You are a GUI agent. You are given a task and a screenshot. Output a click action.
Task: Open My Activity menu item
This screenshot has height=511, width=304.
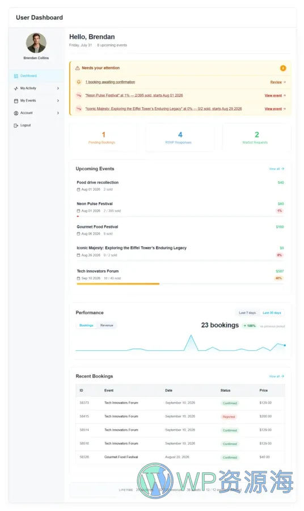[36, 89]
